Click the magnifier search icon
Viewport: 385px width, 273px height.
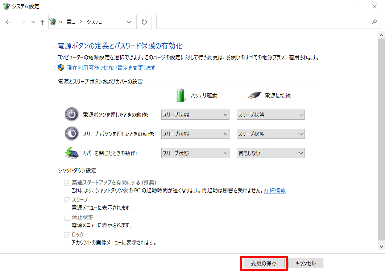(374, 22)
